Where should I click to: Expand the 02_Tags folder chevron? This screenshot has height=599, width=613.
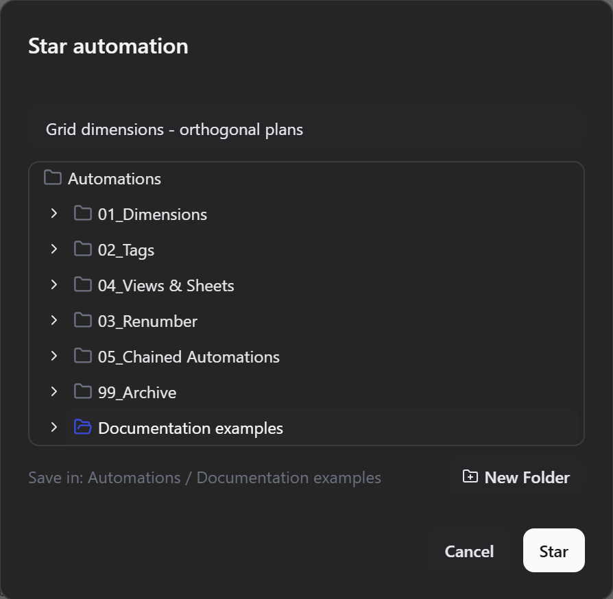pos(54,249)
